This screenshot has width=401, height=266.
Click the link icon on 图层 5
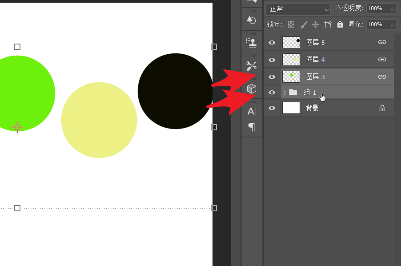[x=382, y=42]
